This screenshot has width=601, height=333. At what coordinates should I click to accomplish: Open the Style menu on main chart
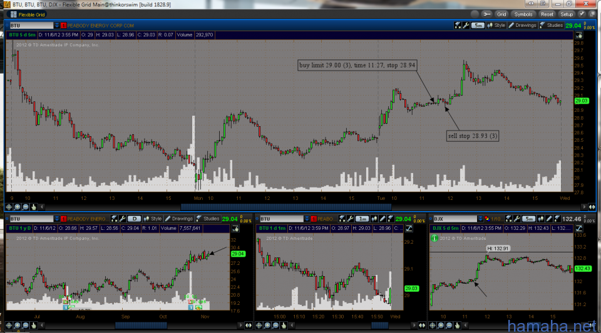(496, 26)
